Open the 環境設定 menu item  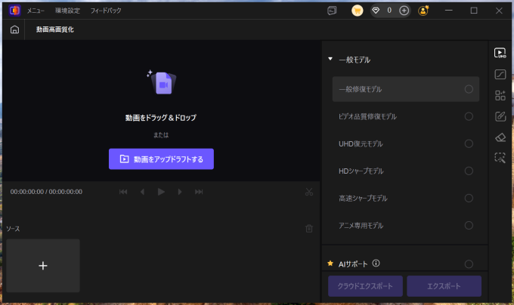67,11
